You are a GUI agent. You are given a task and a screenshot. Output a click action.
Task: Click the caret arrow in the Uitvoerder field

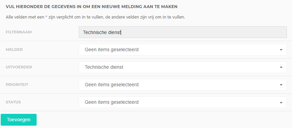[281, 67]
